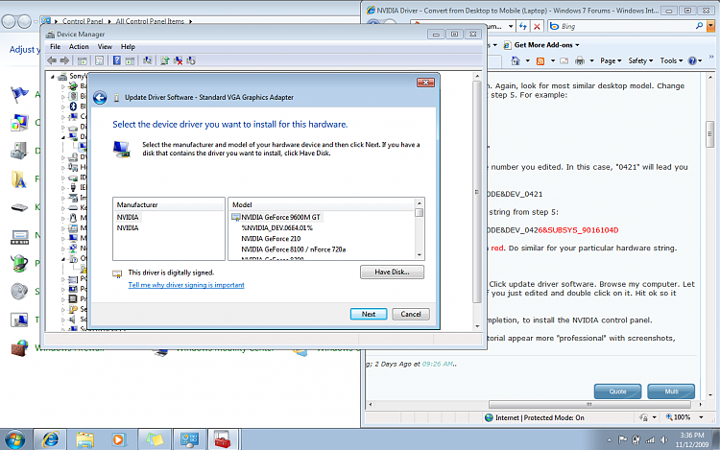
Task: Click the Print icon in IE command bar
Action: point(580,60)
